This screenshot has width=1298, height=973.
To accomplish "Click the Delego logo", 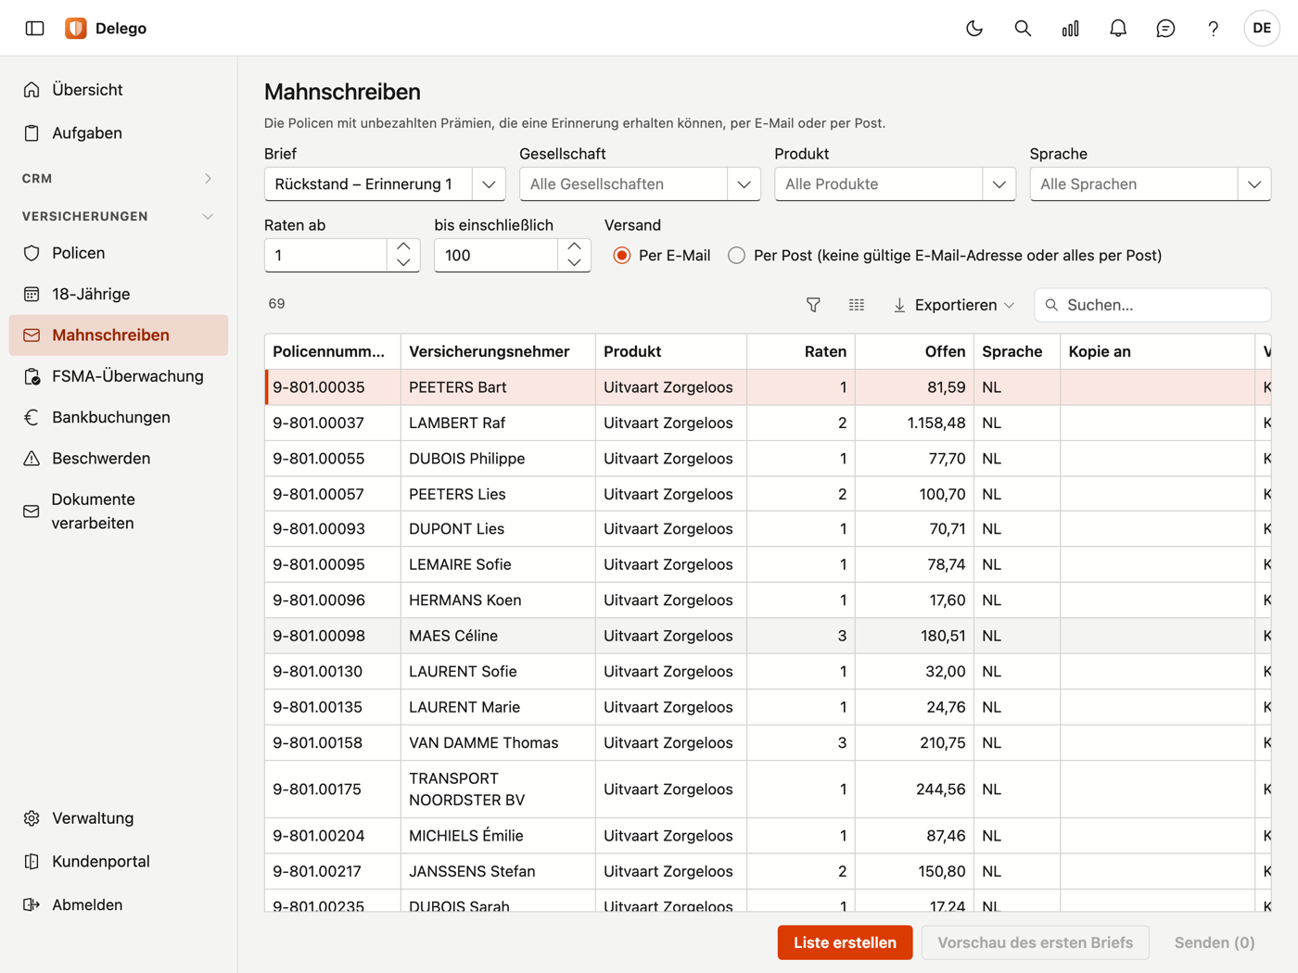I will click(x=76, y=28).
